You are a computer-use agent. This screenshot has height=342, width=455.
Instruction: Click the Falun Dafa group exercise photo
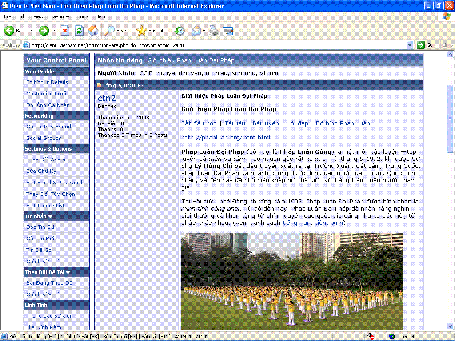coord(292,281)
